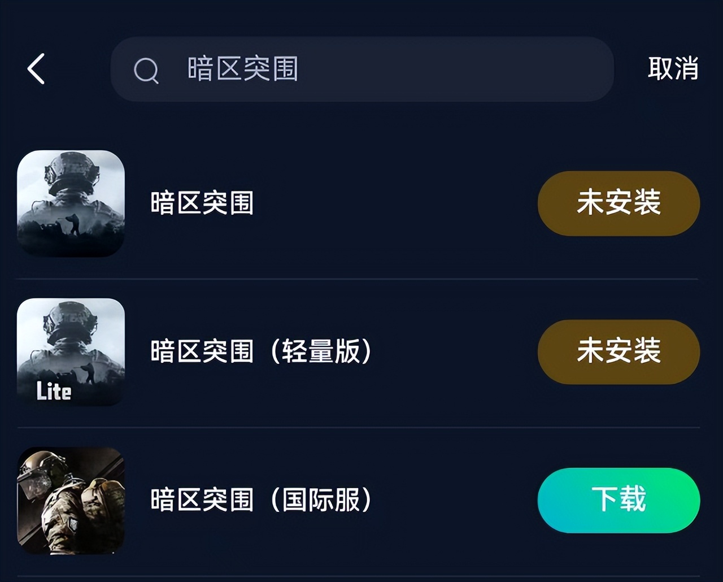Go back using the left arrow icon
The image size is (723, 582).
point(36,69)
